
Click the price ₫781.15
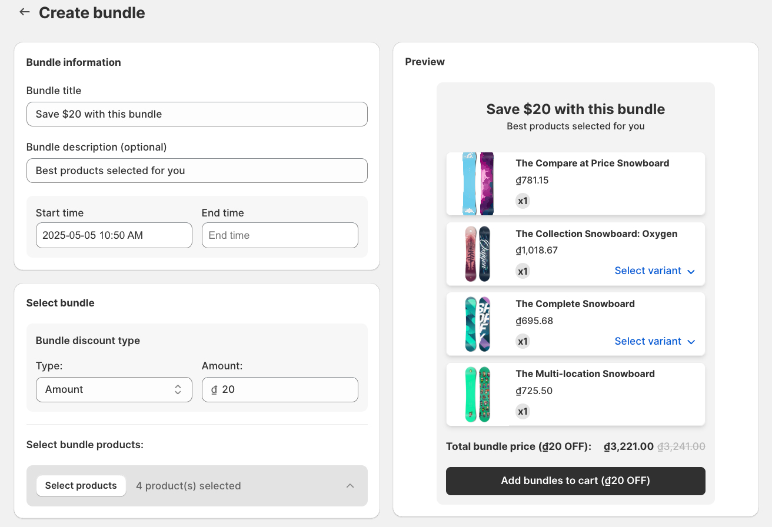[532, 180]
